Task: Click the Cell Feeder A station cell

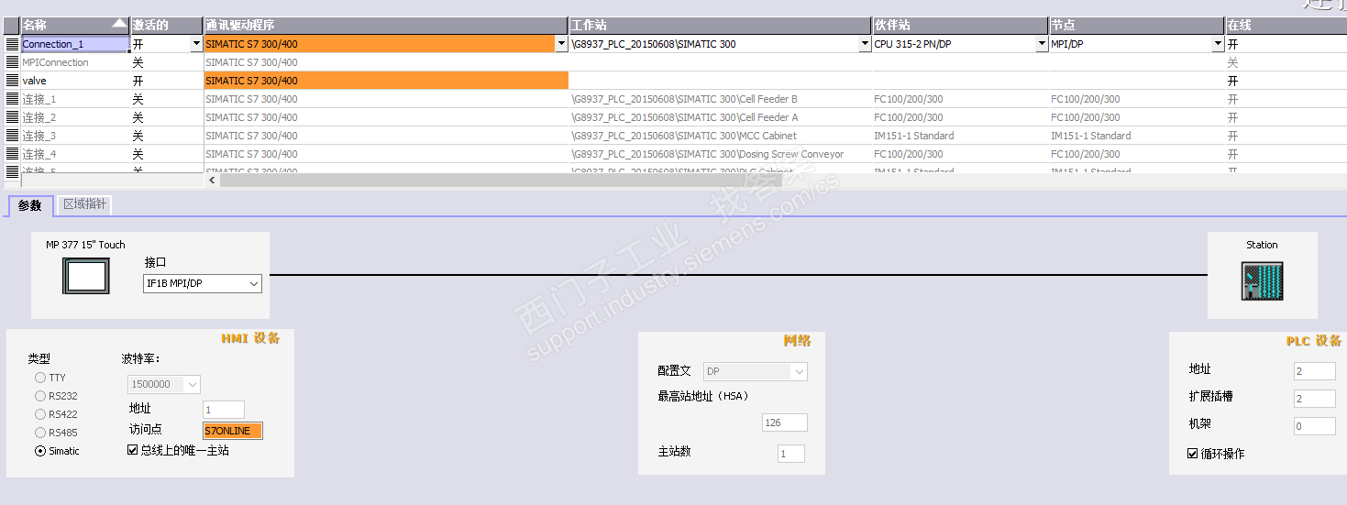Action: pos(721,117)
